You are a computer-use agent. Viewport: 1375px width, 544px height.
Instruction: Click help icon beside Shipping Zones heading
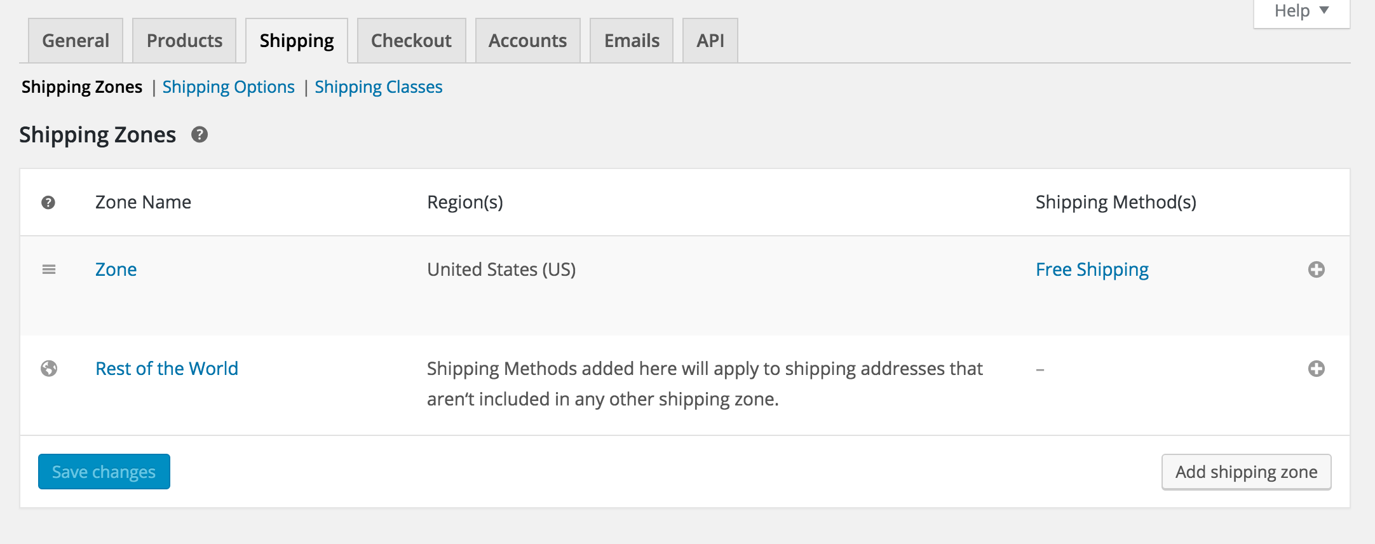[x=200, y=135]
